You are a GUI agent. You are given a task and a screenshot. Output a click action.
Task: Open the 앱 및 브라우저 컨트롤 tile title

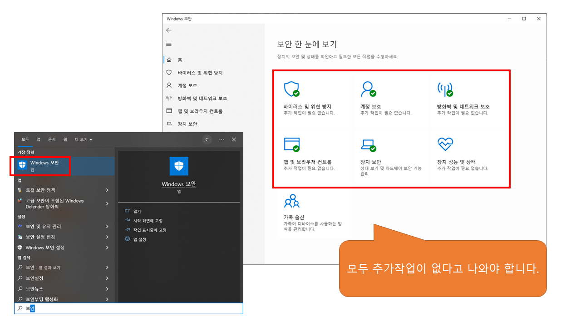coord(307,162)
